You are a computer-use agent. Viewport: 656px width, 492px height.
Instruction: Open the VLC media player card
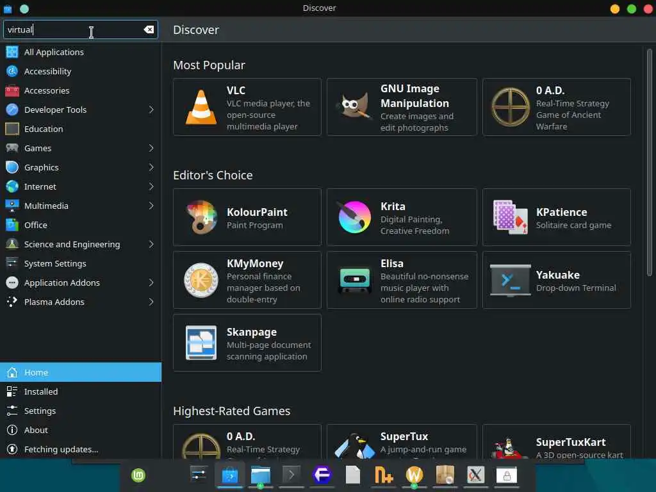tap(247, 107)
